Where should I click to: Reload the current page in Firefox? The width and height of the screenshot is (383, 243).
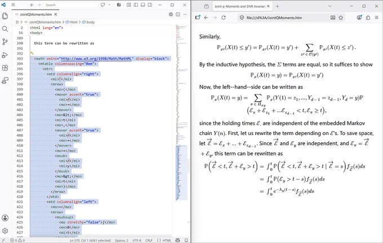coord(224,17)
